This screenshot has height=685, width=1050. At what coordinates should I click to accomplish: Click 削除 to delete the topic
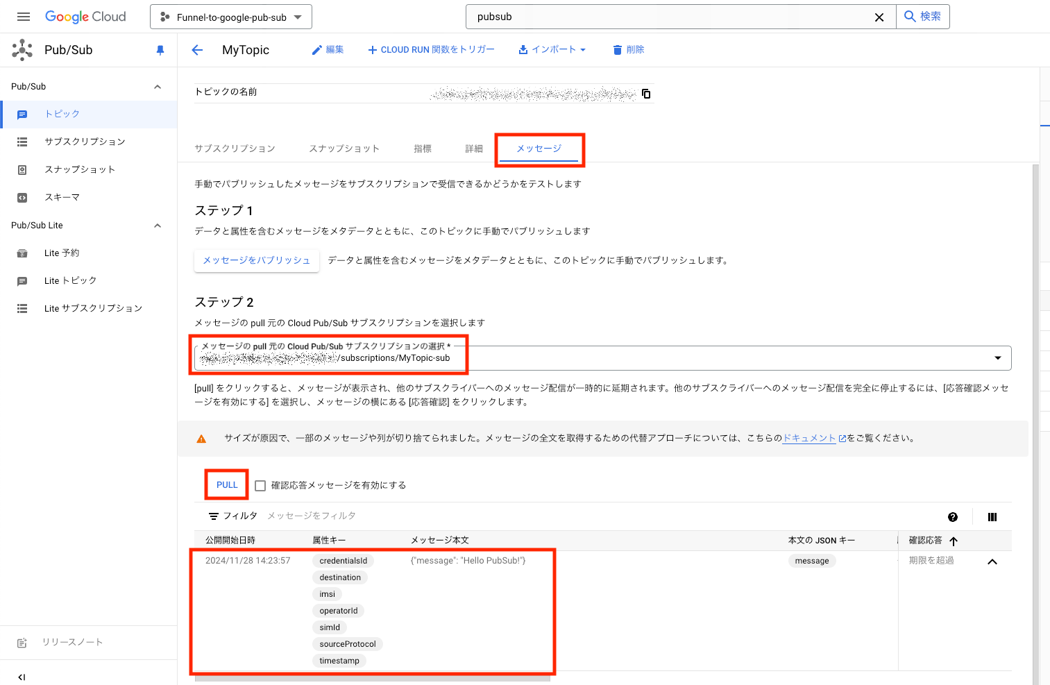629,50
